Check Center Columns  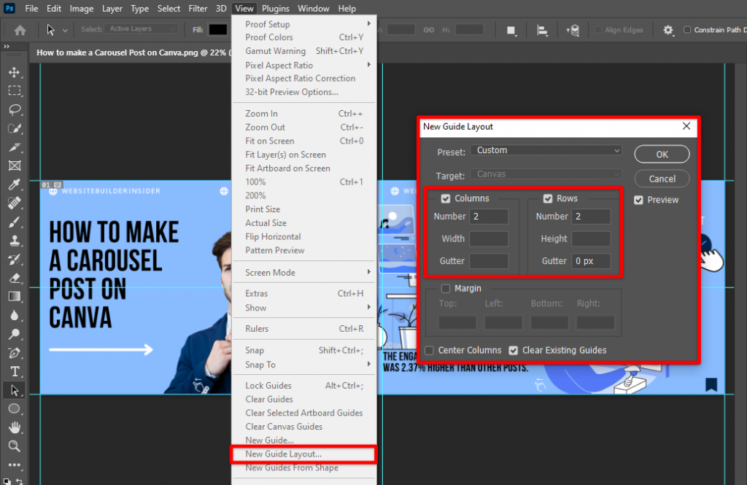[x=429, y=350]
